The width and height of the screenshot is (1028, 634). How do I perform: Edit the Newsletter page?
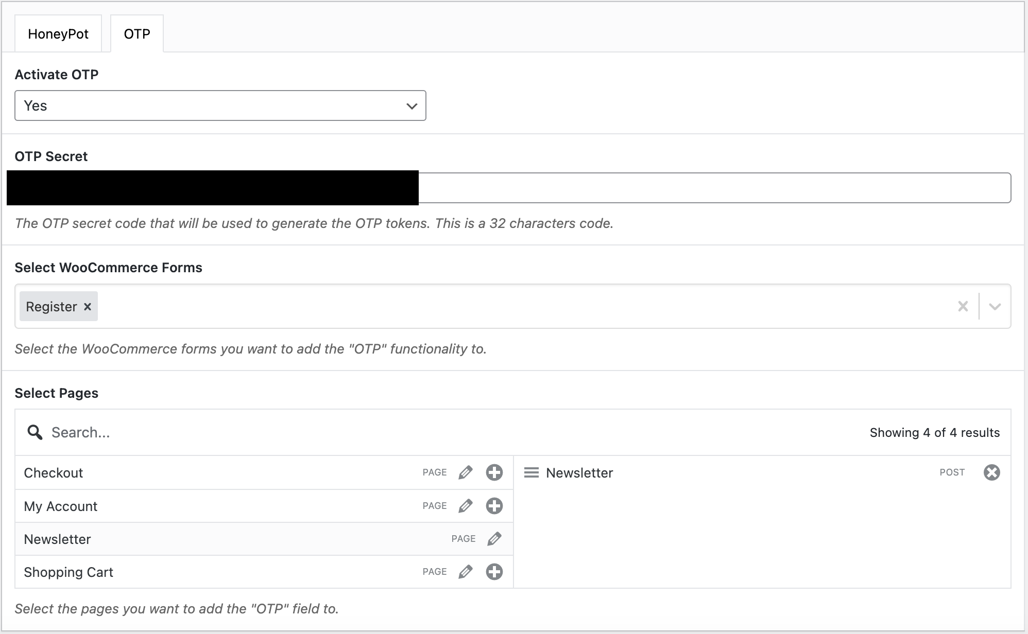(x=494, y=539)
